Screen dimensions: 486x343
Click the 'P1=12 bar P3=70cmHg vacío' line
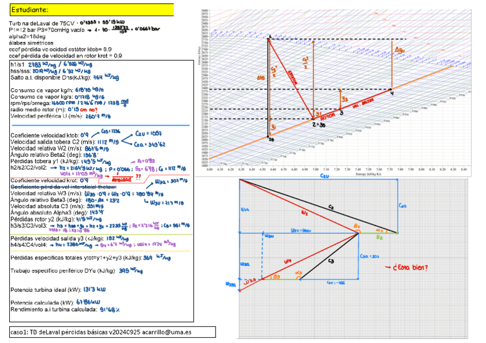pos(47,30)
